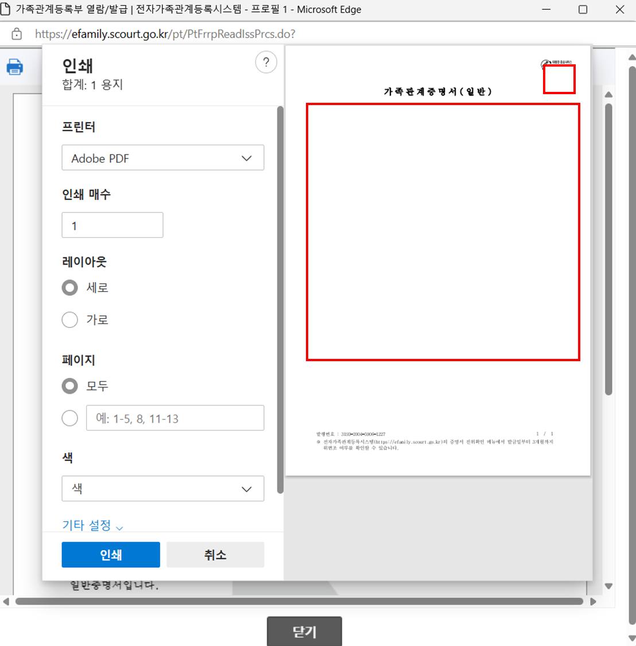Click the lock icon in the address bar
This screenshot has height=646, width=636.
pyautogui.click(x=17, y=34)
